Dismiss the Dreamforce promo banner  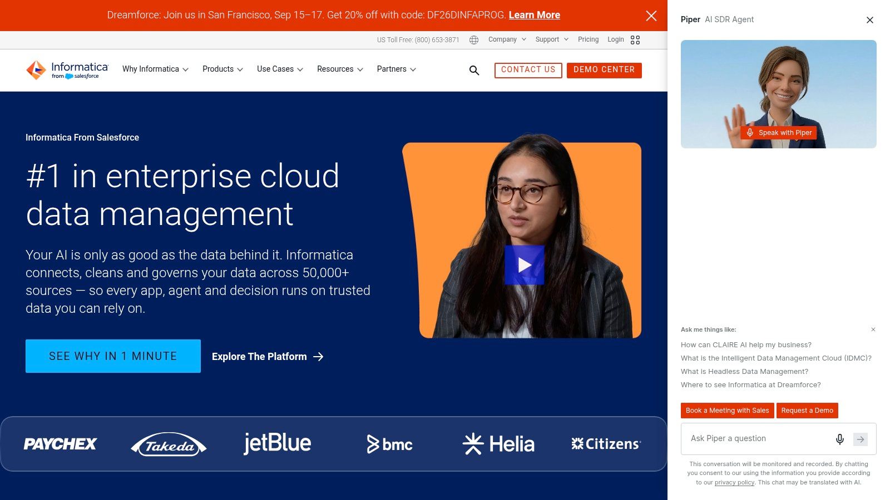tap(651, 16)
